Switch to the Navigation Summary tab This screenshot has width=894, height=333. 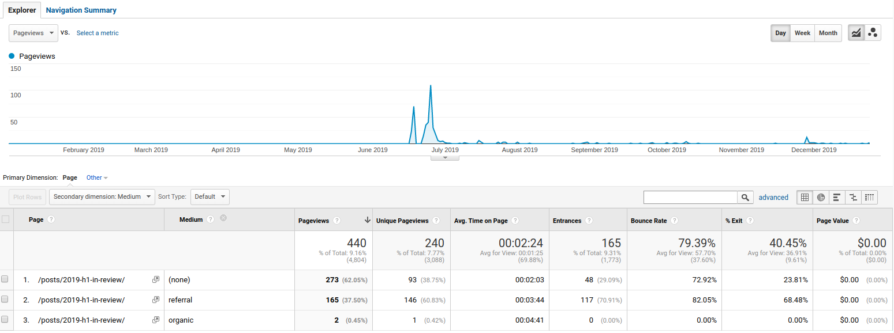pyautogui.click(x=81, y=10)
